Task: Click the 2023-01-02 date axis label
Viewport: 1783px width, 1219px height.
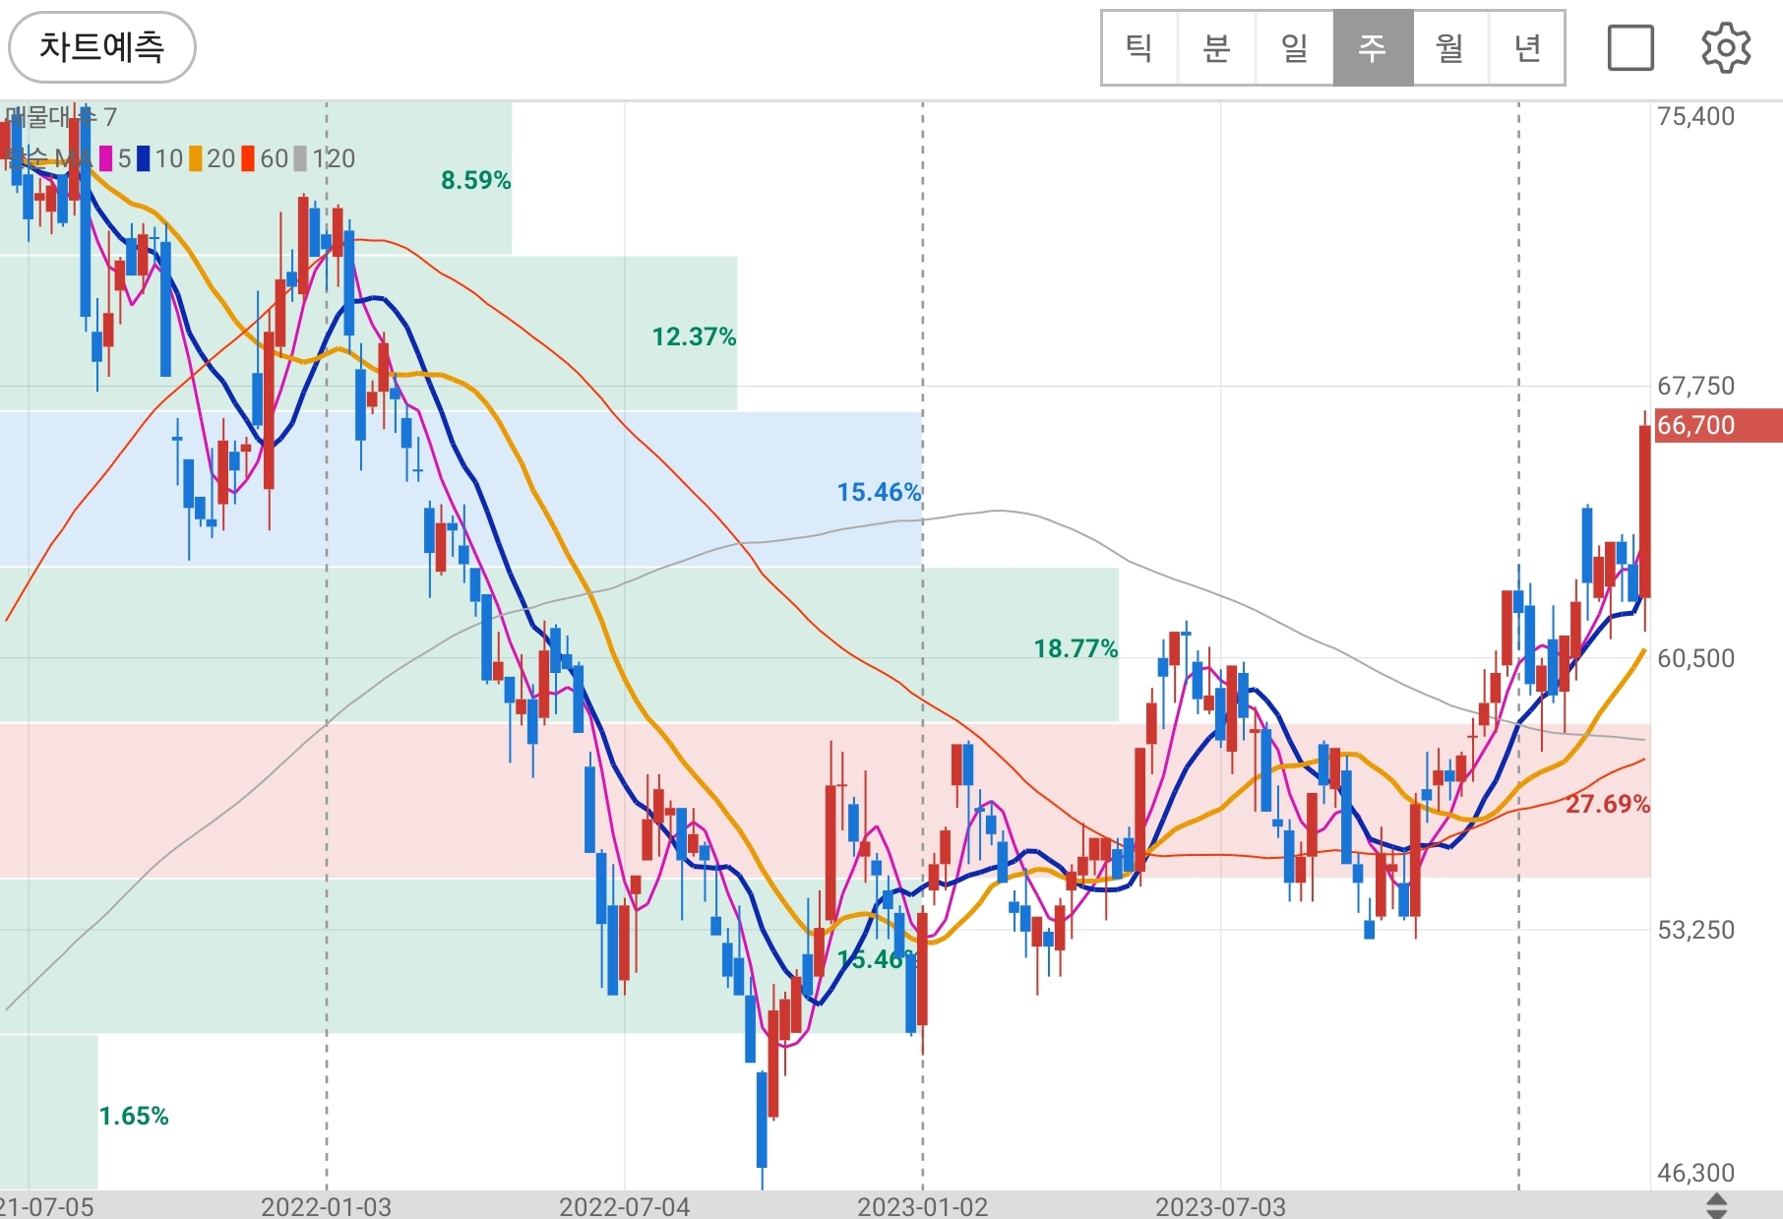Action: (922, 1206)
